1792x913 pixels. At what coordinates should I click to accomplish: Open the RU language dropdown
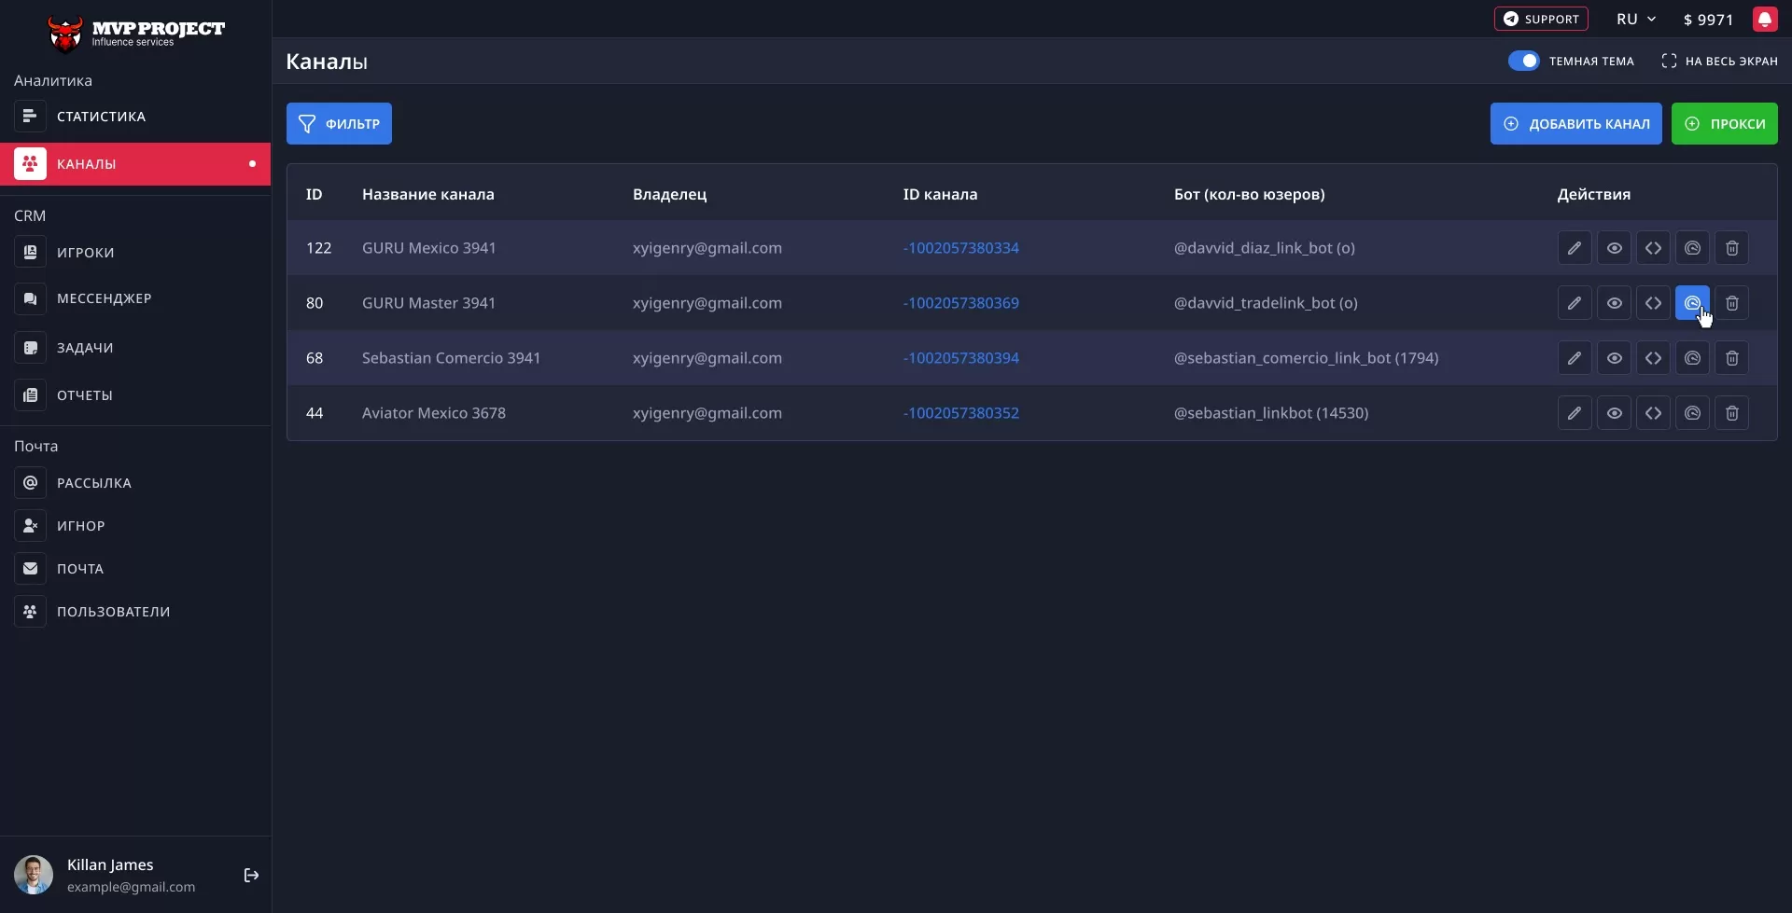(x=1635, y=20)
